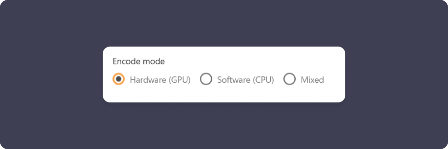Viewport: 448px width, 149px height.
Task: Click the empty circle beside Mixed
Action: (289, 79)
